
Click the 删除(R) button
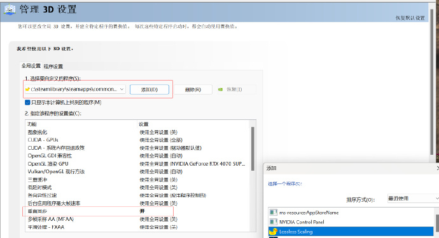(x=193, y=89)
